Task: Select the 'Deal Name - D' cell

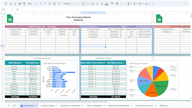Action: 116,37
